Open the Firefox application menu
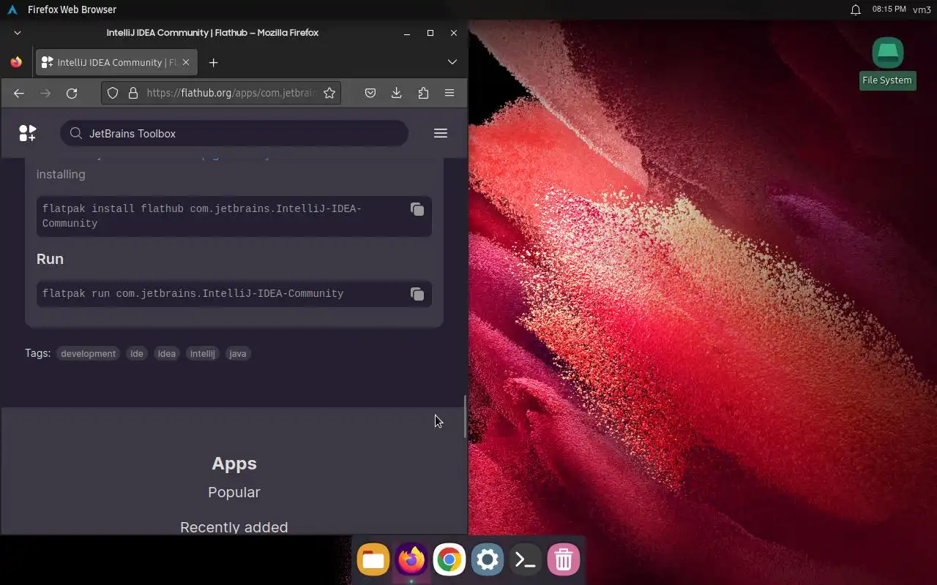Viewport: 937px width, 585px height. [x=449, y=93]
